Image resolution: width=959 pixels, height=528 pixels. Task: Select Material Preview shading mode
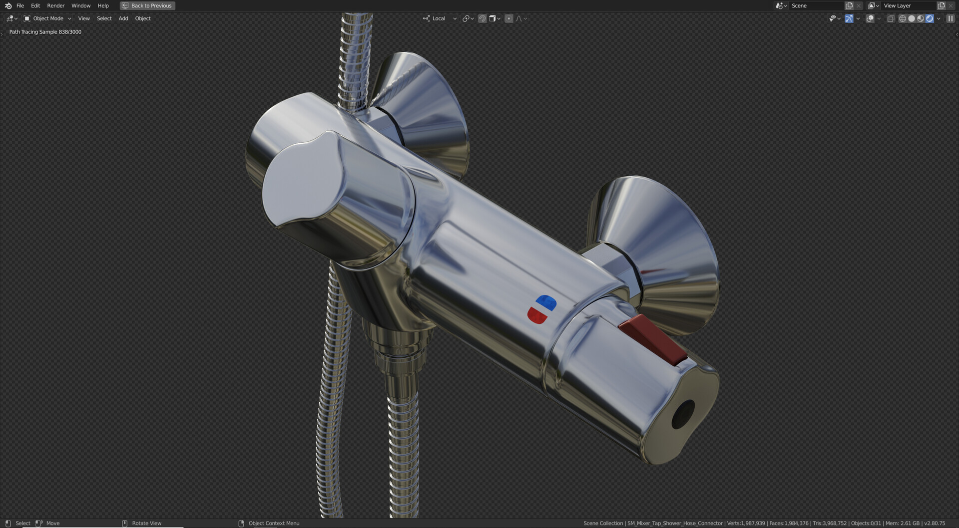tap(920, 18)
